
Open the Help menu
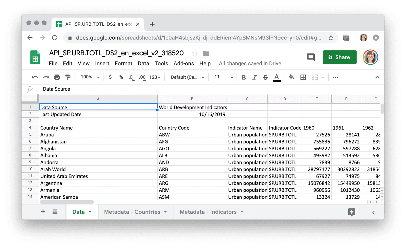(205, 63)
